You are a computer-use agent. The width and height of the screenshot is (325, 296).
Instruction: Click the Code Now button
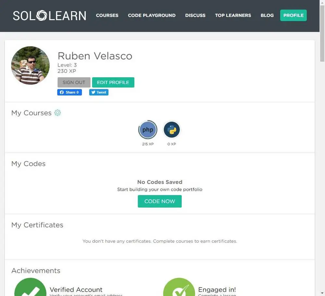[x=160, y=201]
